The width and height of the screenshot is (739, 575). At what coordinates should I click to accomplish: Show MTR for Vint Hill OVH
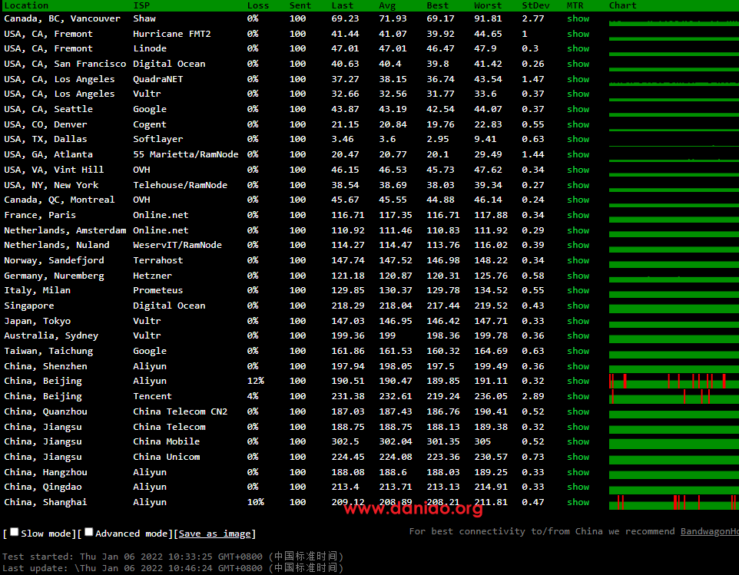578,170
